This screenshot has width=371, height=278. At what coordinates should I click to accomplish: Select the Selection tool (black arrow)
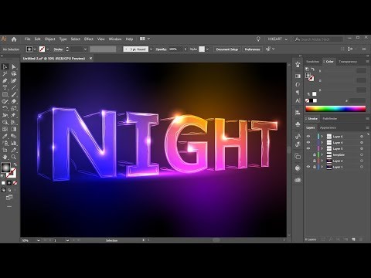pyautogui.click(x=5, y=67)
